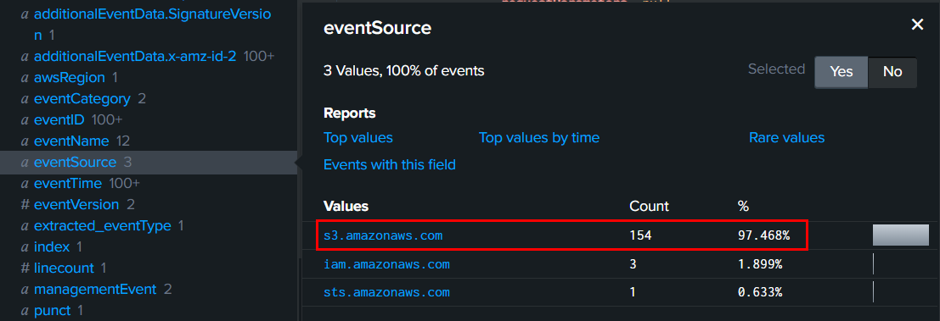Close the eventSource field popup
The height and width of the screenshot is (321, 940).
click(916, 25)
